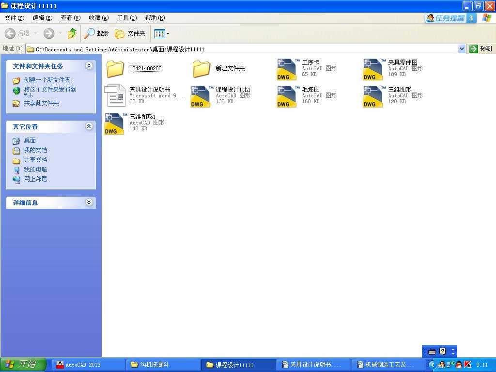
Task: Click the Views icon in toolbar
Action: click(x=159, y=33)
